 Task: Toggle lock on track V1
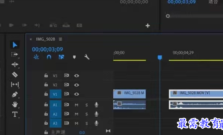[46, 94]
